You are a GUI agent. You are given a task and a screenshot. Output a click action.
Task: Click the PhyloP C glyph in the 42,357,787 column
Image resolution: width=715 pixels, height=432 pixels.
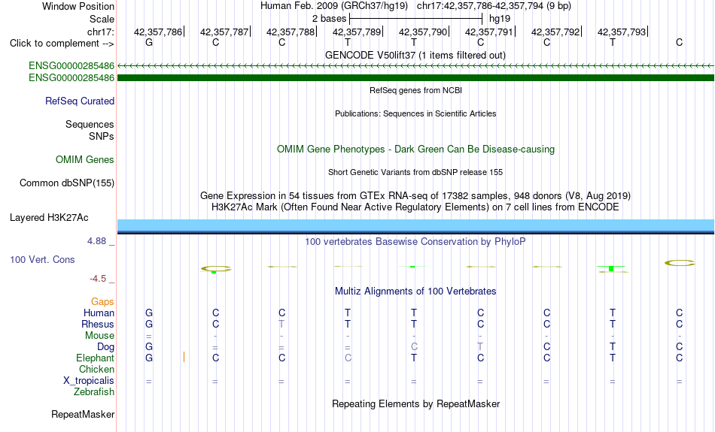tap(216, 269)
